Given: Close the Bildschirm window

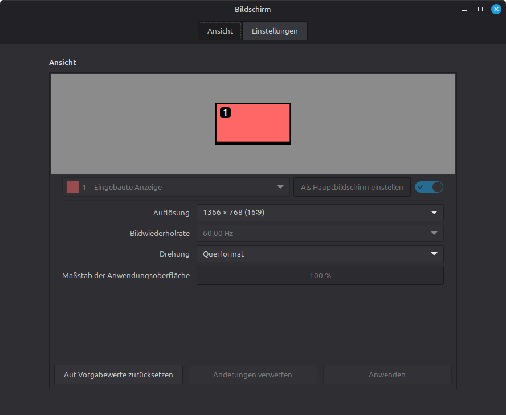Looking at the screenshot, I should [496, 9].
